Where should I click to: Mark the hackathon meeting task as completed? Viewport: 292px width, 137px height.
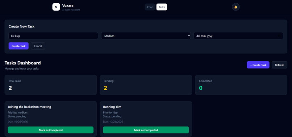coord(51,130)
